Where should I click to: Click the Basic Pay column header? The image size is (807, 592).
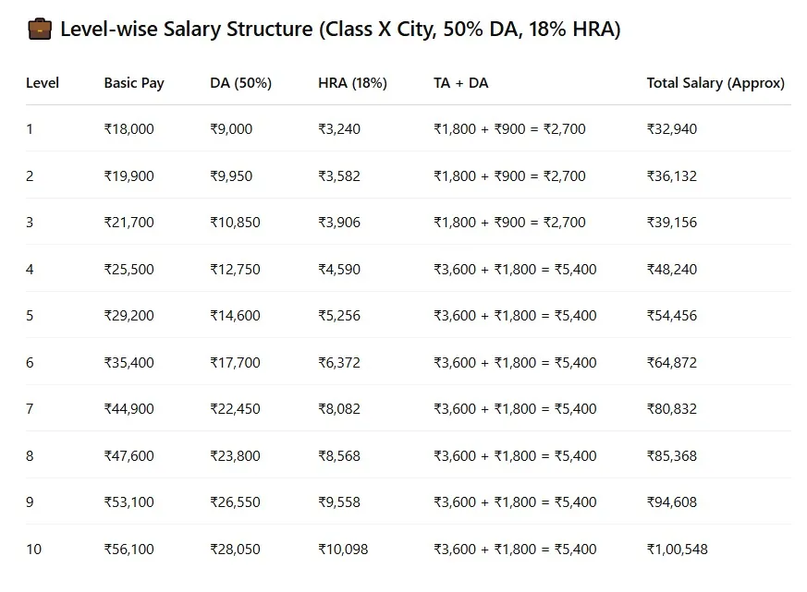(x=134, y=83)
